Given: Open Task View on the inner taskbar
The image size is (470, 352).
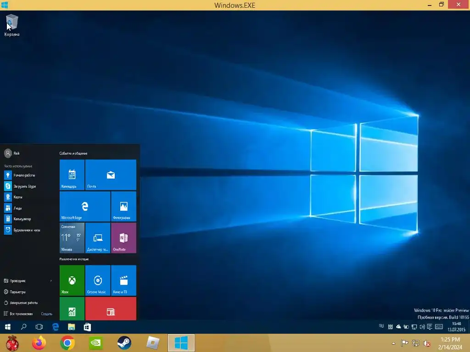Looking at the screenshot, I should [x=39, y=327].
